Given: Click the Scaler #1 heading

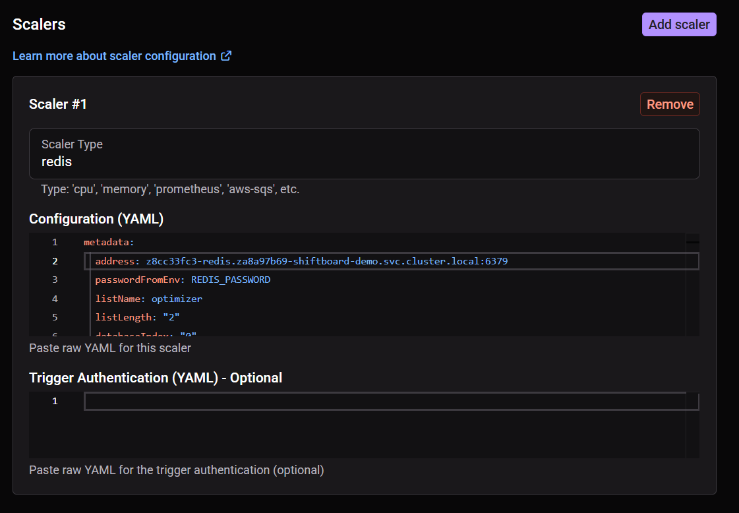Looking at the screenshot, I should tap(58, 104).
